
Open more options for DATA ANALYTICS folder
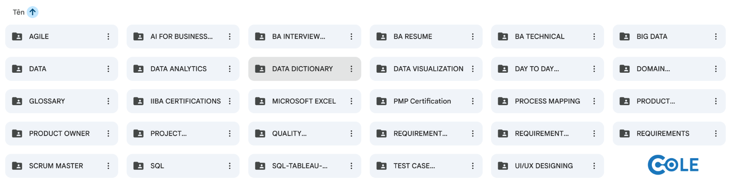tap(229, 69)
